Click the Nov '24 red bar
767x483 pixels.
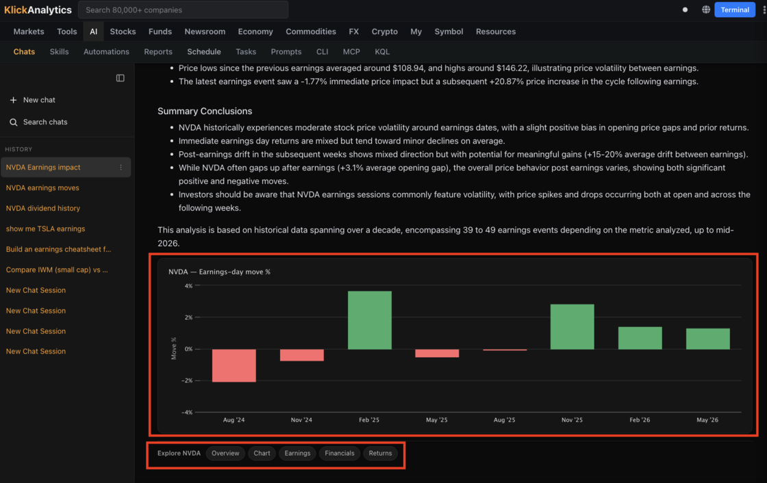coord(302,355)
